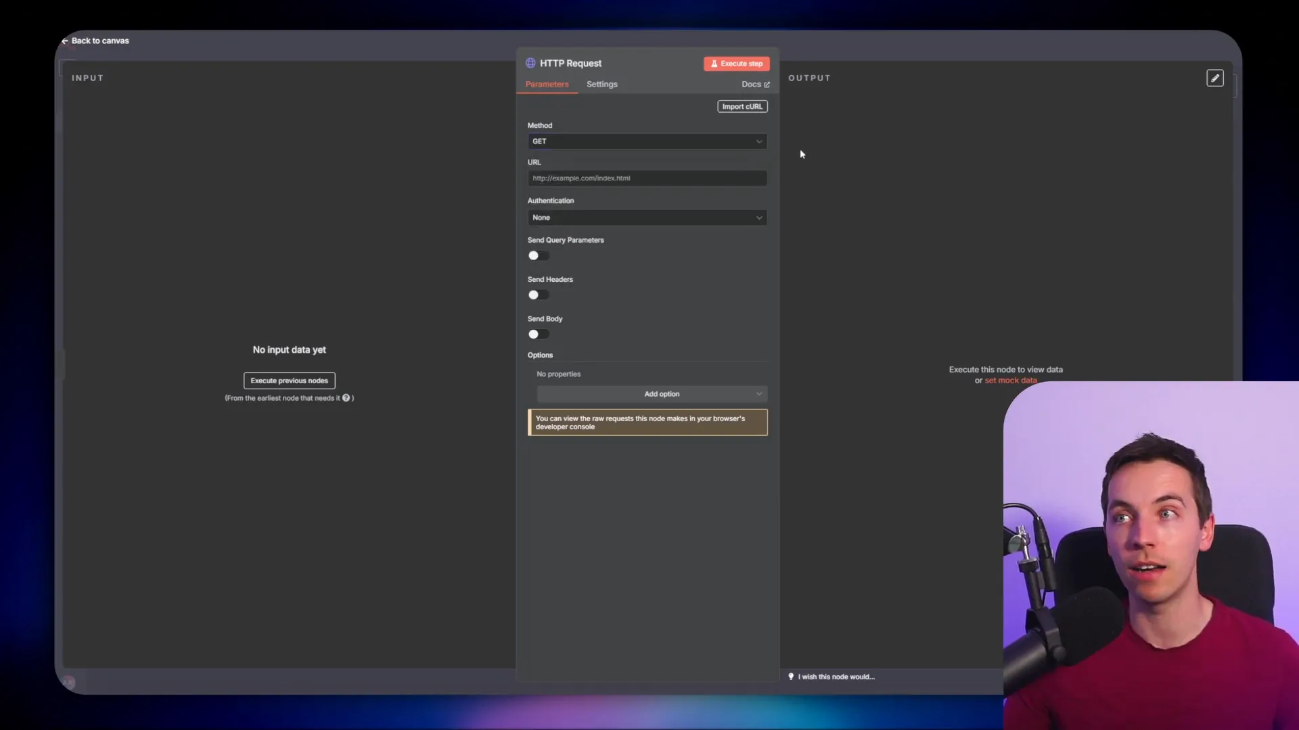Click the Back to canvas arrow icon
This screenshot has width=1299, height=730.
pos(65,41)
